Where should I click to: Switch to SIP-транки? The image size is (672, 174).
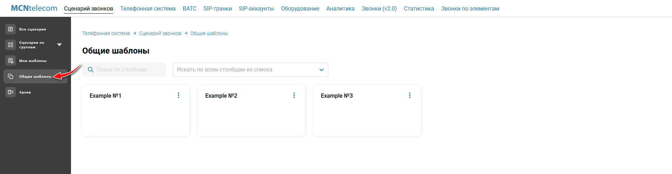[218, 8]
